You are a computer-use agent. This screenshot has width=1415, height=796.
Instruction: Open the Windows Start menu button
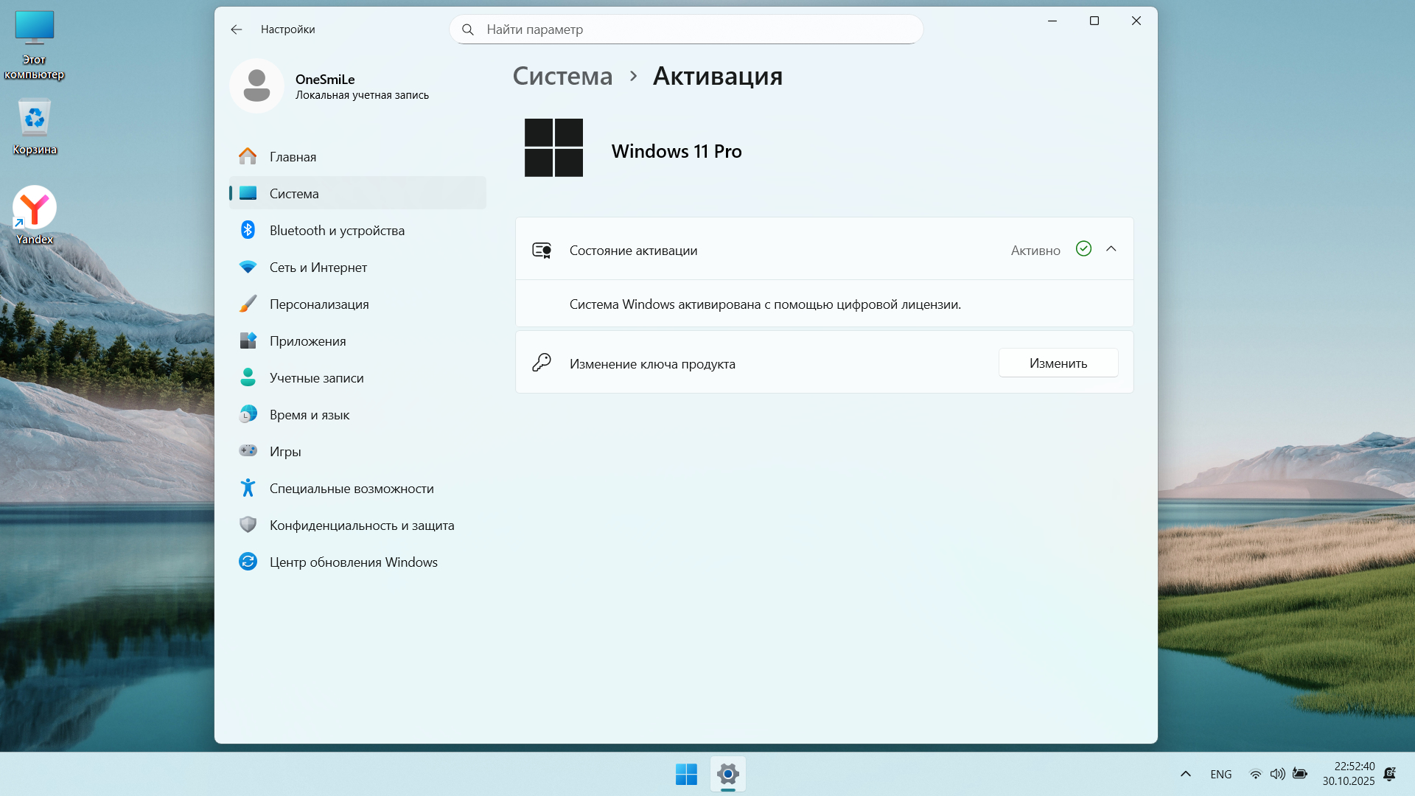(x=686, y=774)
